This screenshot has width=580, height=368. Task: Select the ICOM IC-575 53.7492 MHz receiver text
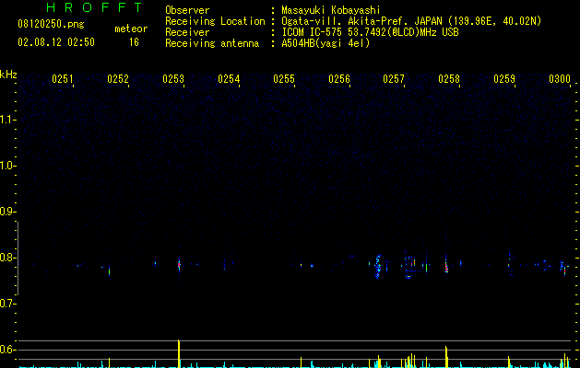(370, 32)
